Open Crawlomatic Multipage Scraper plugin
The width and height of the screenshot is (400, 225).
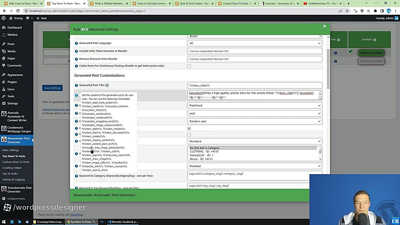pos(17,129)
